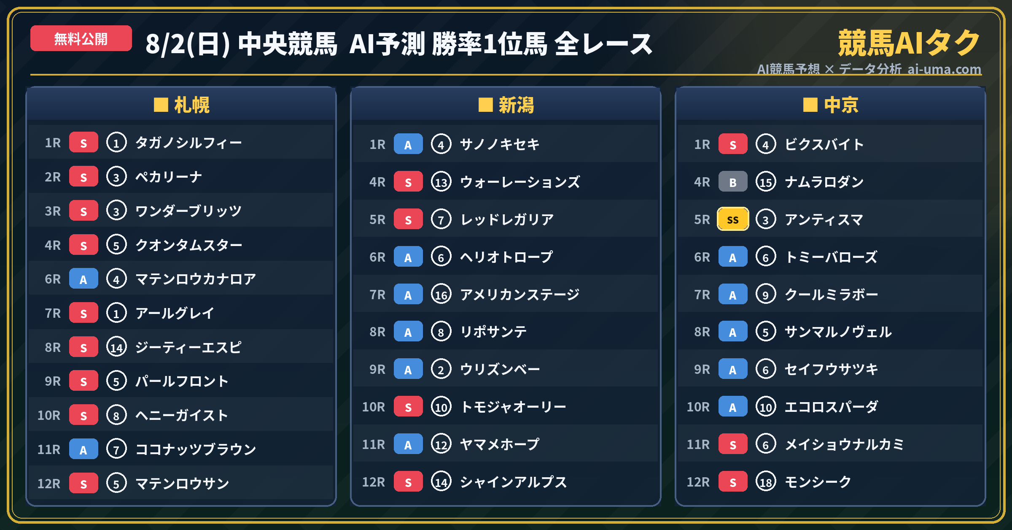The height and width of the screenshot is (530, 1012).
Task: Select horse name トモジャオーリー
Action: 513,407
